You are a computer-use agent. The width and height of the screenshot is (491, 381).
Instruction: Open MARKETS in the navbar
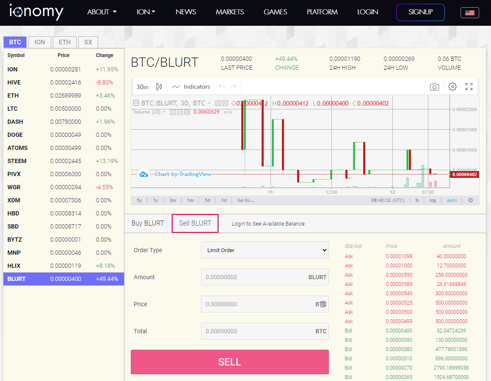point(230,12)
